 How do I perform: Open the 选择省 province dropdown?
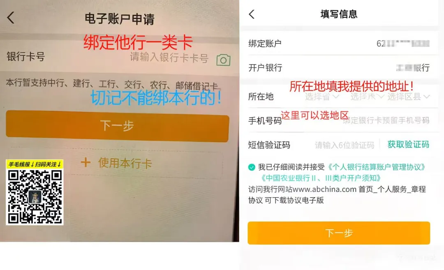click(x=322, y=97)
